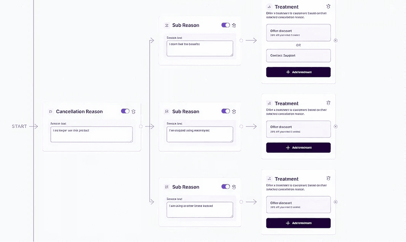
Task: Select the Contact Support treatment option
Action: coord(298,56)
